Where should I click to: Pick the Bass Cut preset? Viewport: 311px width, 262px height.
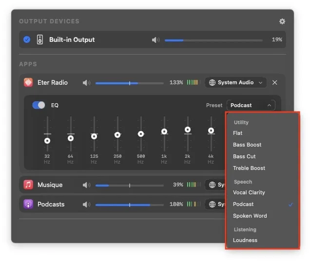[x=263, y=156]
